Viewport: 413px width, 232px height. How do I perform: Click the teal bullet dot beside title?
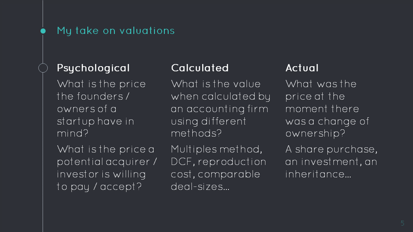[43, 31]
